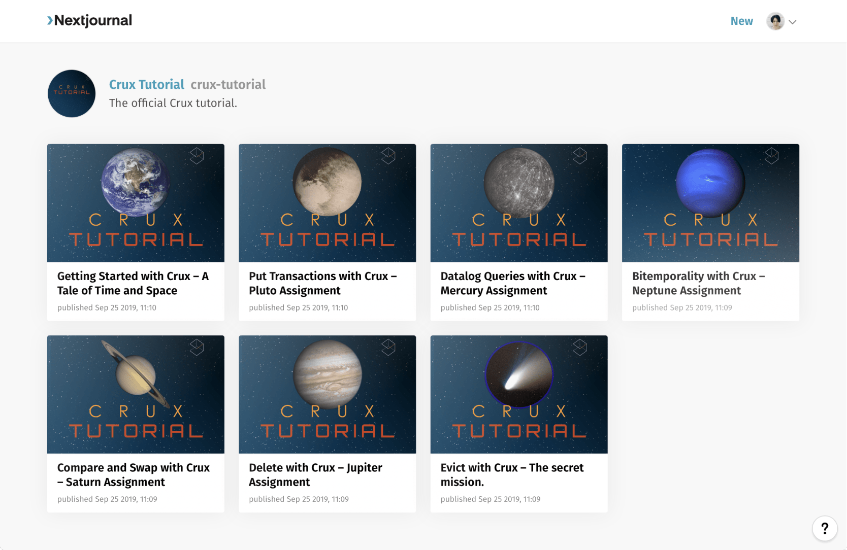847x550 pixels.
Task: Open 'Getting Started with Crux' article title
Action: click(x=133, y=283)
